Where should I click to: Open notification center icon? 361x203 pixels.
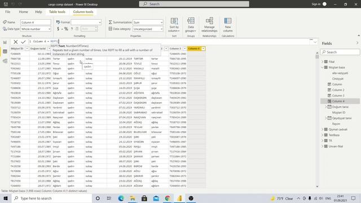coord(354,198)
